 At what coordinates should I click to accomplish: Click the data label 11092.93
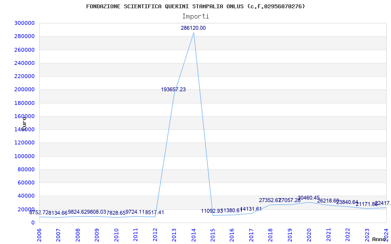[212, 211]
